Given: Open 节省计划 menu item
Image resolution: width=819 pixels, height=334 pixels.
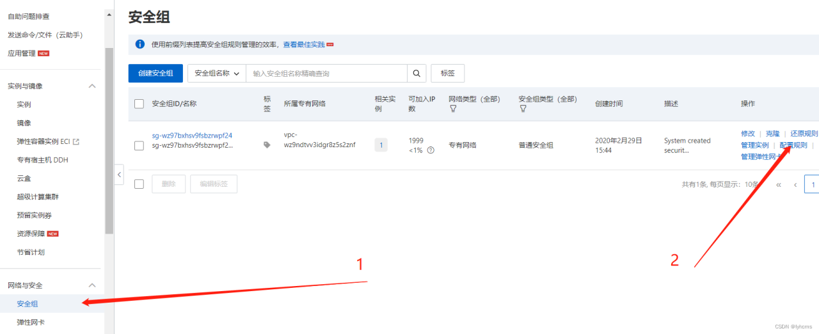Looking at the screenshot, I should [31, 252].
